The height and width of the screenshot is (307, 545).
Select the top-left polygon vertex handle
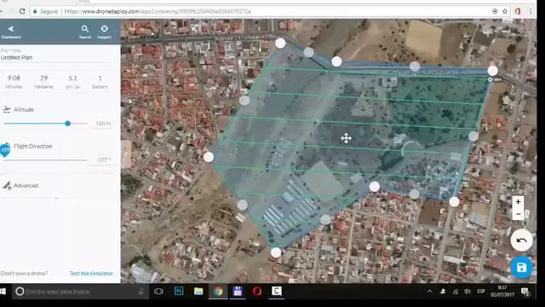(x=280, y=43)
